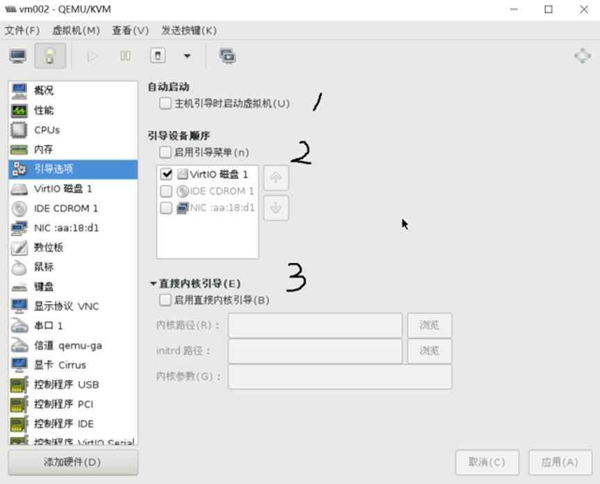The width and height of the screenshot is (600, 484).
Task: Click the 添加硬件 button
Action: pos(73,462)
